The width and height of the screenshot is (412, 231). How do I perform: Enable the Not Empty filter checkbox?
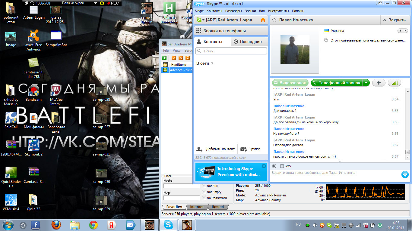(x=204, y=192)
